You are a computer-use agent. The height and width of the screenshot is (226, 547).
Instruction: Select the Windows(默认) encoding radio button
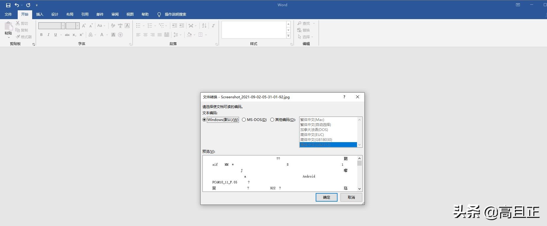point(204,120)
